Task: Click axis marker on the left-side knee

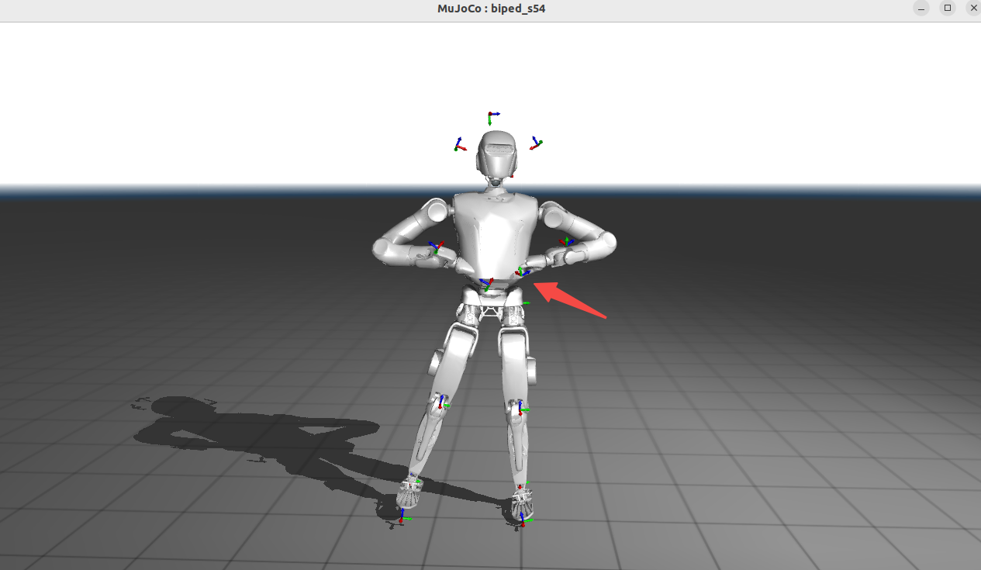Action: point(442,402)
